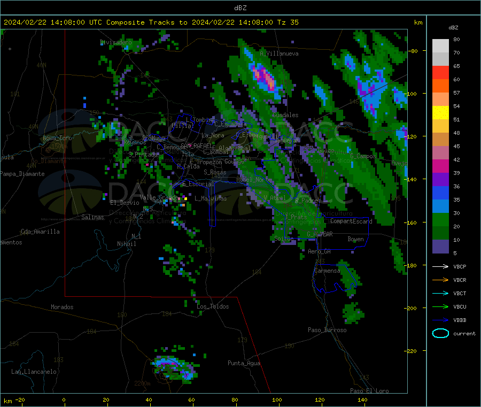This screenshot has height=407, width=481.
Task: Click the 'Guadales' map label
Action: coord(285,115)
